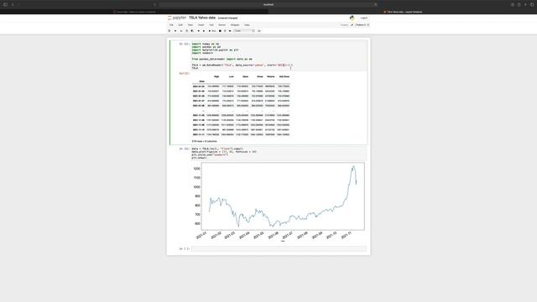Click the Close column header
Viewport: 537px width, 302px height.
[259, 76]
